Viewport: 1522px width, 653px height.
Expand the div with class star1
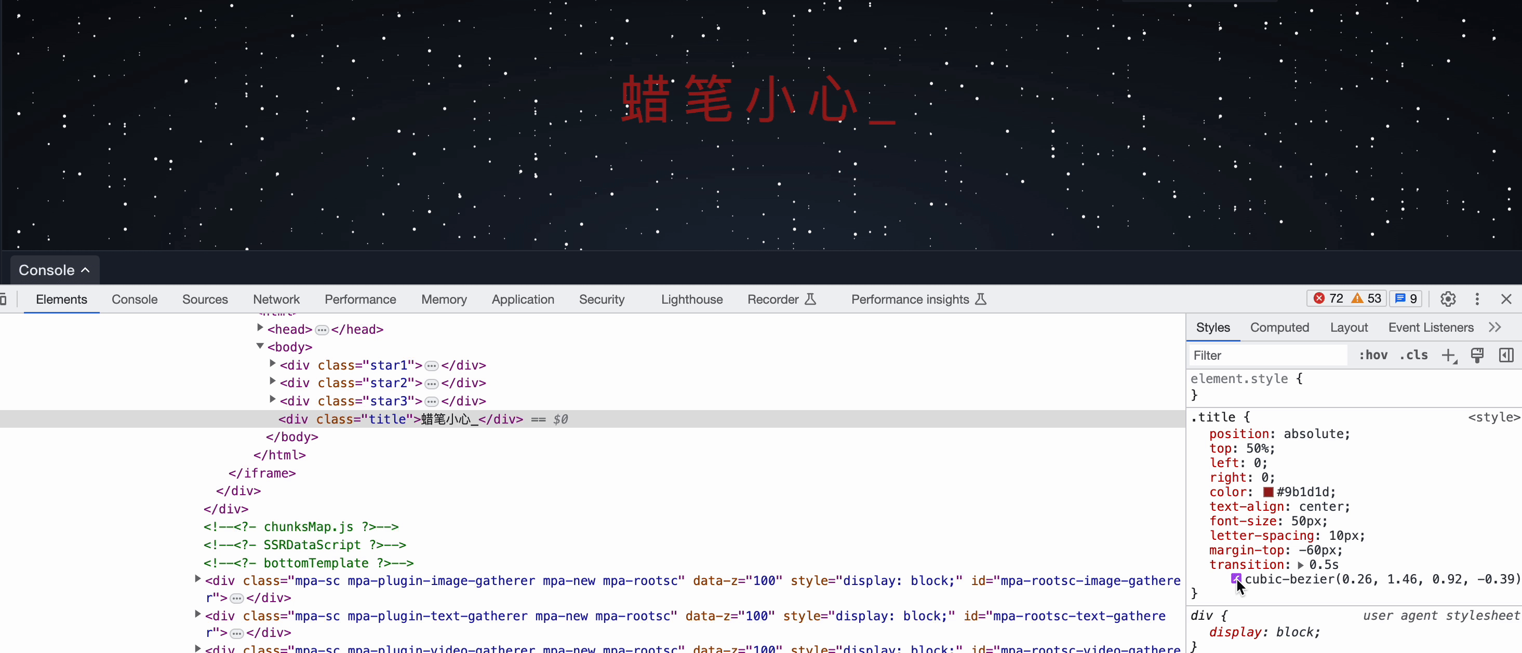click(x=272, y=365)
